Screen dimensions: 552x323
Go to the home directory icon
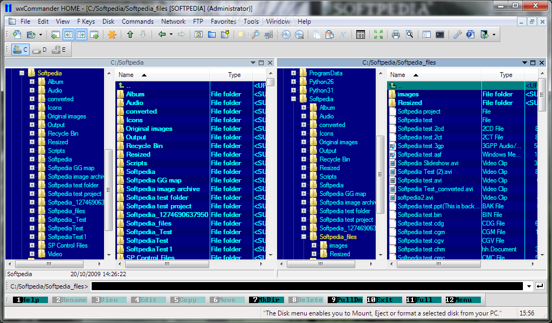pos(198,34)
